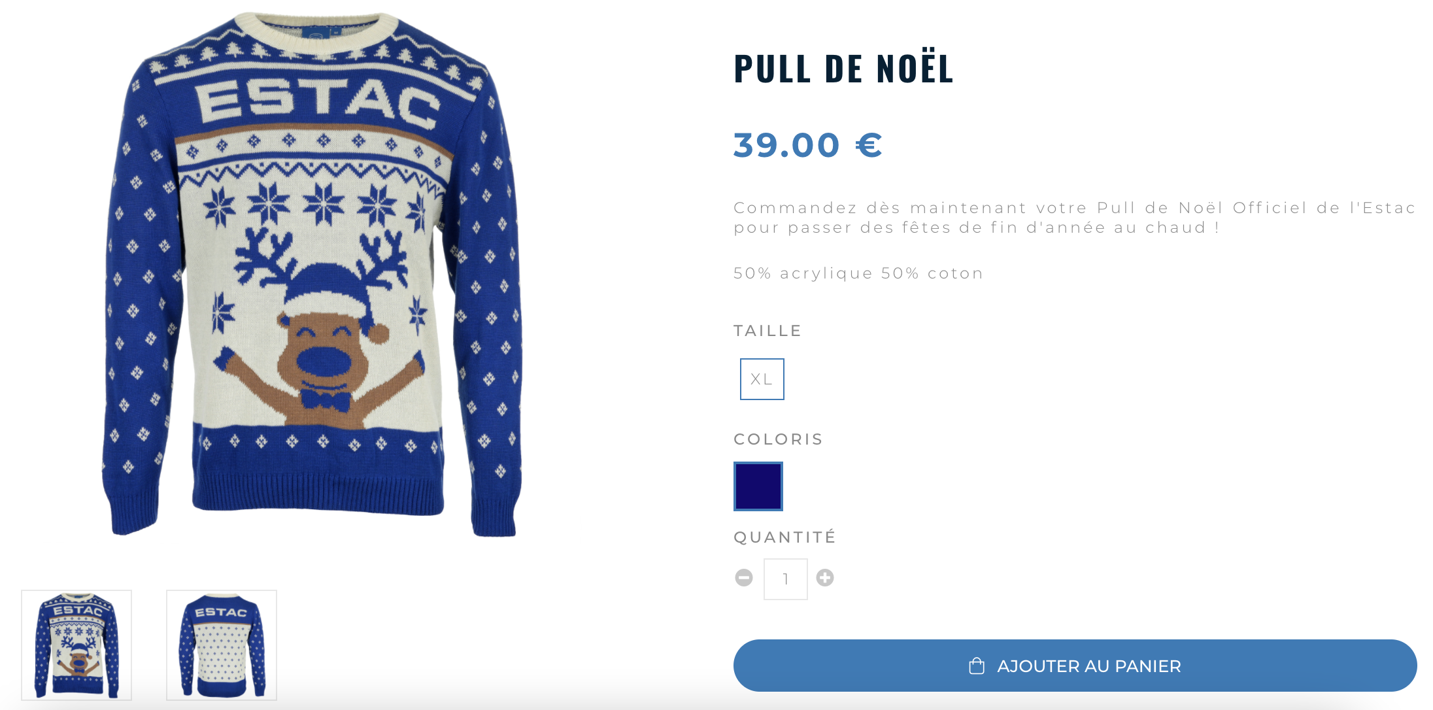Click the Ajouter au panier text

(x=1088, y=666)
